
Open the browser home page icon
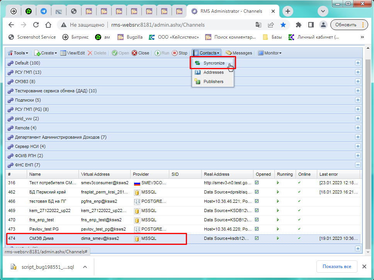tap(48, 25)
